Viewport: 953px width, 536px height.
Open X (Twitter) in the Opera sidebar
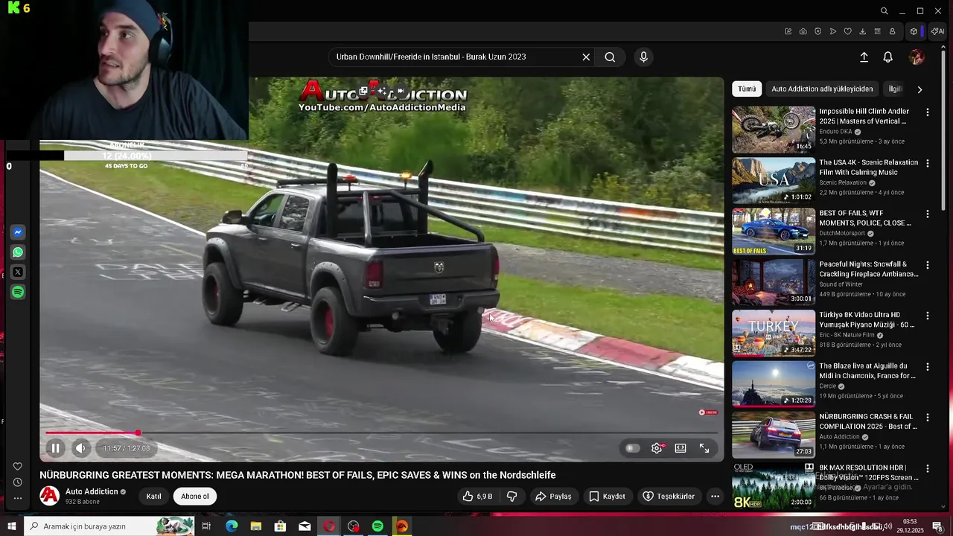click(18, 272)
